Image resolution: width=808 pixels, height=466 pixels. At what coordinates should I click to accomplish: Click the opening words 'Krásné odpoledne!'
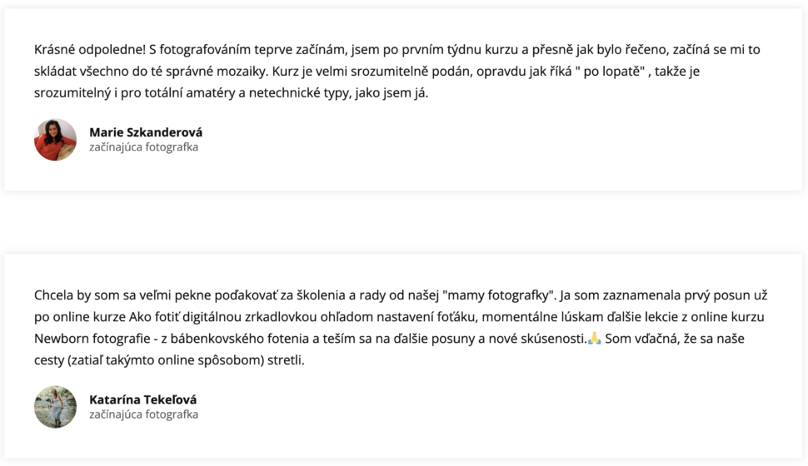tap(90, 49)
